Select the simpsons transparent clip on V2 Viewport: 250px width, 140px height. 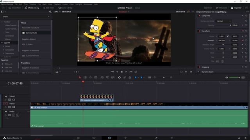[x=96, y=98]
